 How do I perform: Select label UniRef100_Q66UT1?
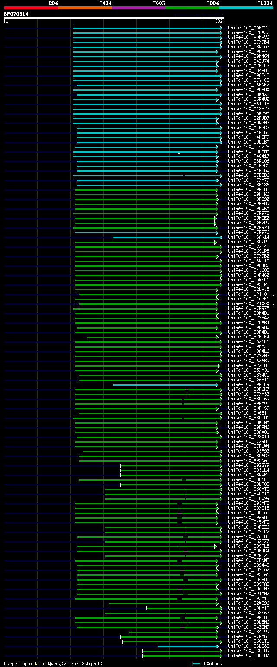248,641
